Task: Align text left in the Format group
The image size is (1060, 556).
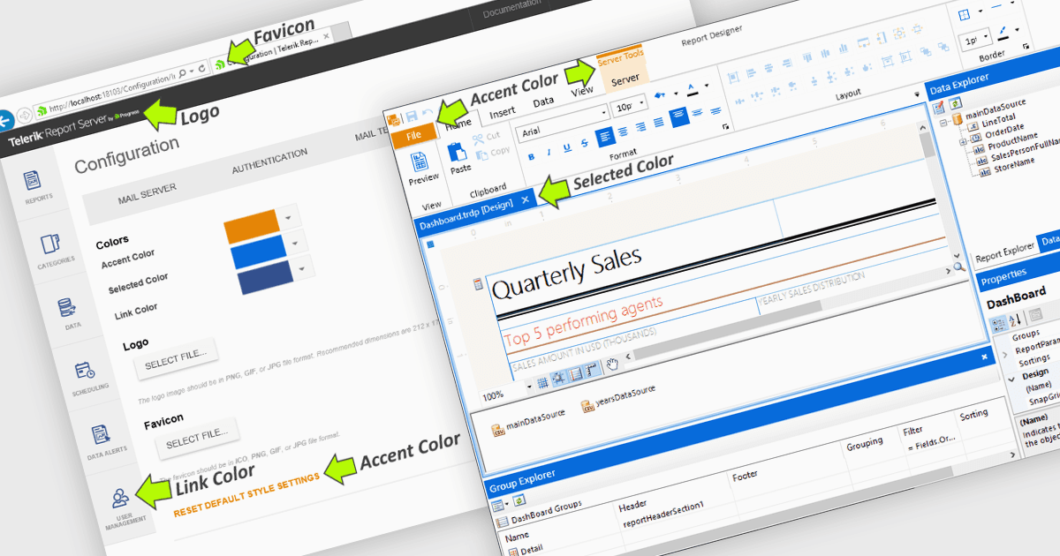Action: (x=605, y=137)
